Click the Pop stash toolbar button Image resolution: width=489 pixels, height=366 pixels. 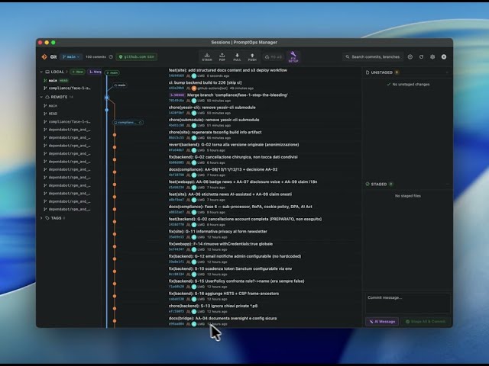[x=222, y=57]
